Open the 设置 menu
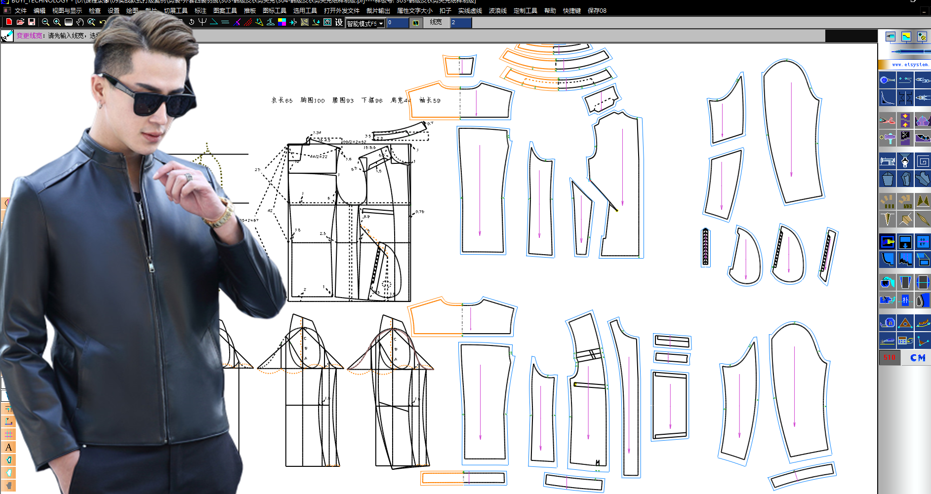 coord(114,10)
